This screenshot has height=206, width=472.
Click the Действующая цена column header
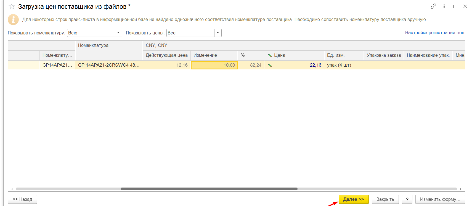coord(166,55)
